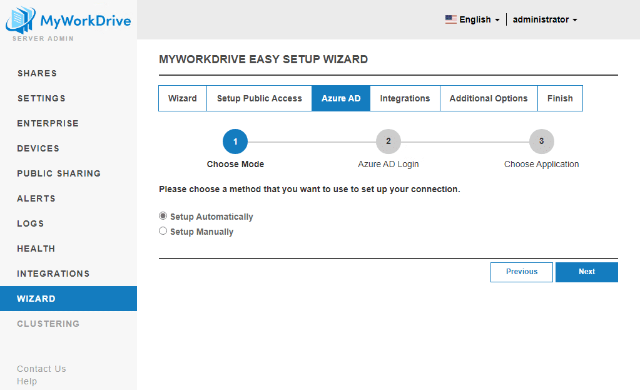Select the Setup Automatically option
Image resolution: width=640 pixels, height=390 pixels.
(163, 215)
